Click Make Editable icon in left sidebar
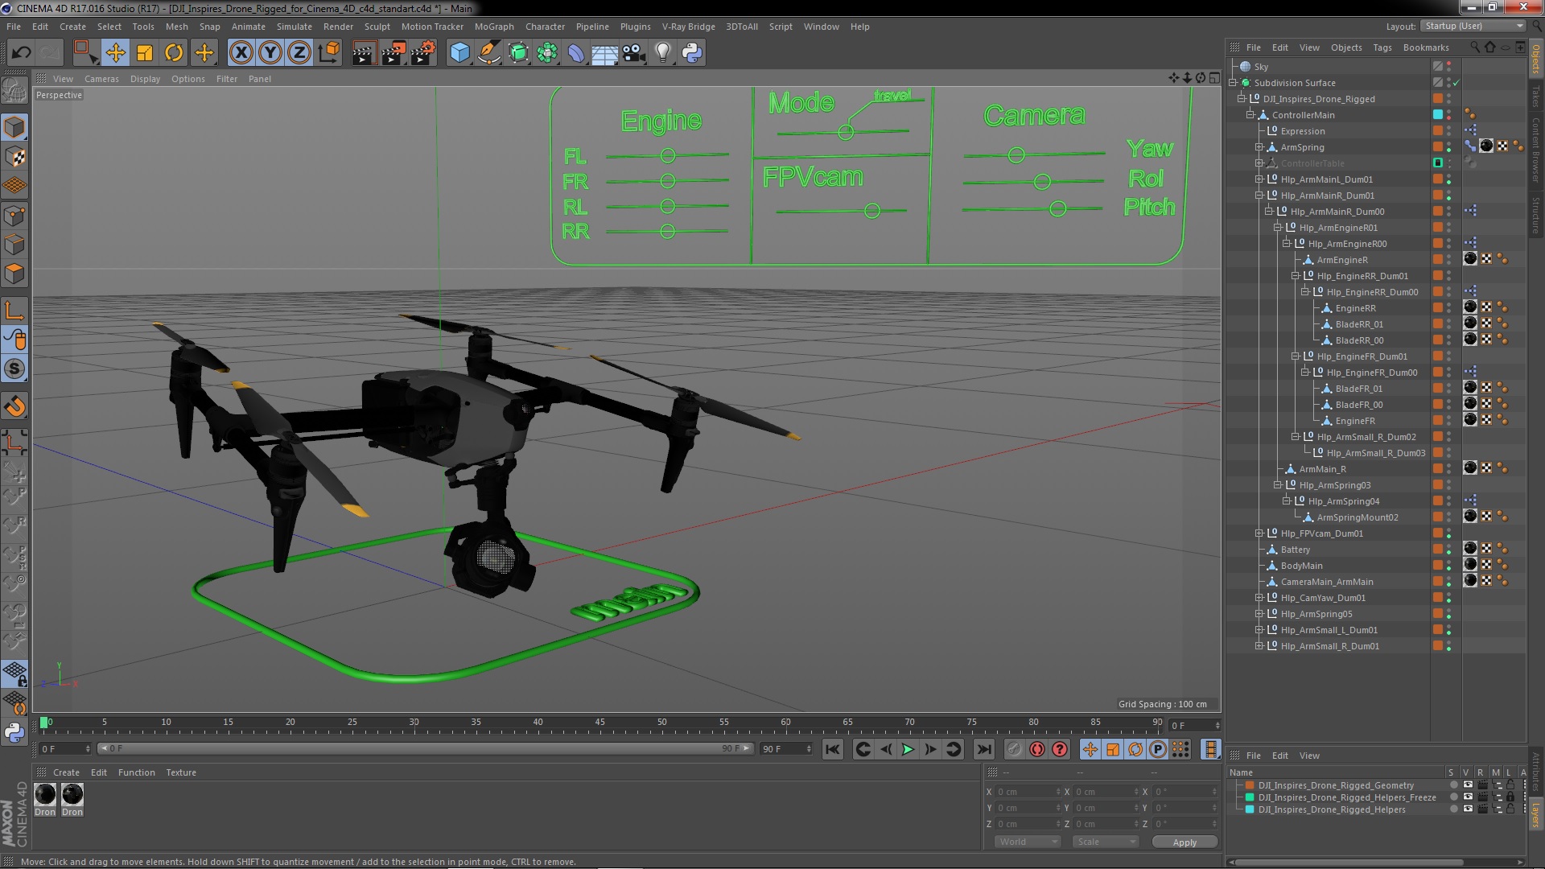Image resolution: width=1545 pixels, height=869 pixels. (14, 90)
